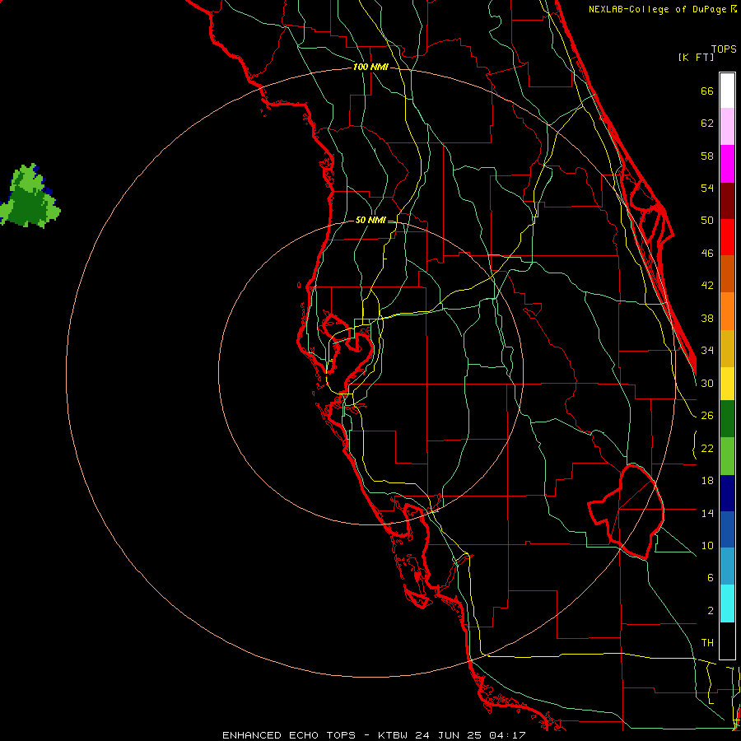Screen dimensions: 741x741
Task: Click the "100 NMI" range ring label
Action: point(370,67)
